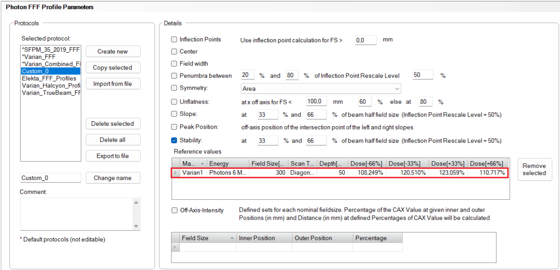Click the Create new button

113,51
